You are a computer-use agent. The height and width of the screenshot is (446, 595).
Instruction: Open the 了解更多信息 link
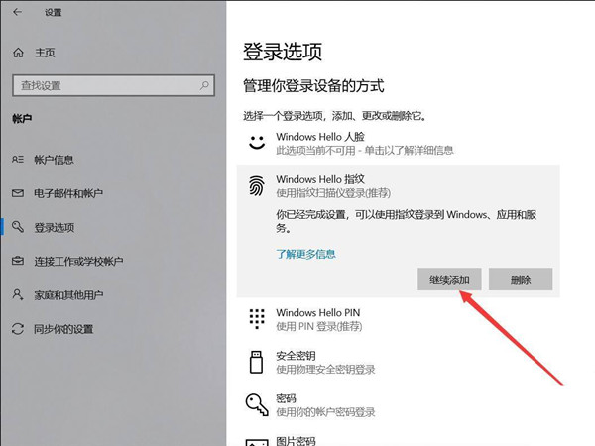(x=305, y=254)
